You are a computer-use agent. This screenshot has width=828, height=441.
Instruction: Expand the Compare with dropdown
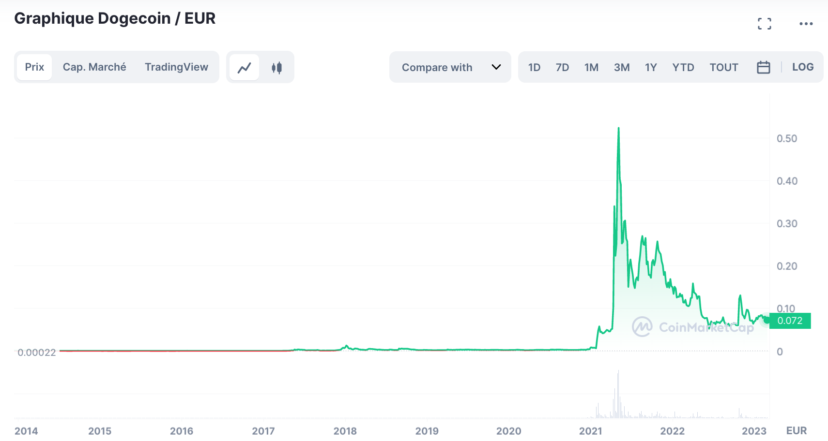[x=450, y=67]
